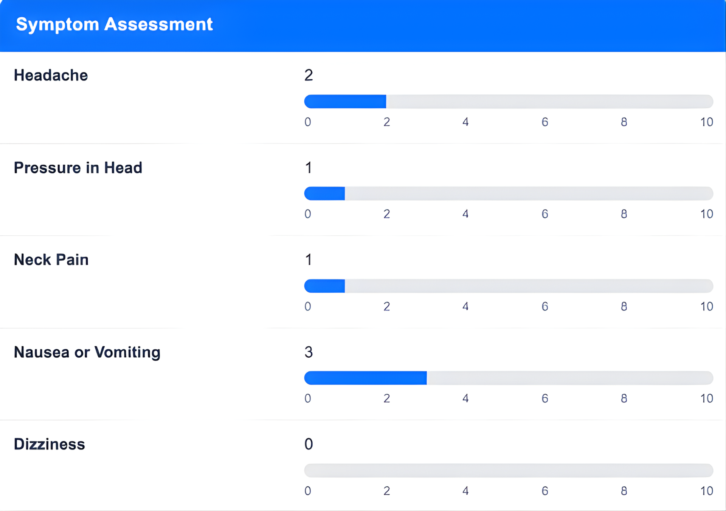Image resolution: width=726 pixels, height=511 pixels.
Task: Click the 6 mark under Pressure in Head
Action: point(545,214)
